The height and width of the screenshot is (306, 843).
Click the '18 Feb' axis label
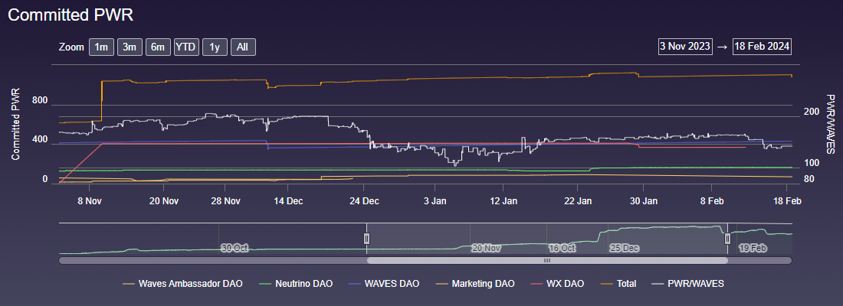coord(789,201)
